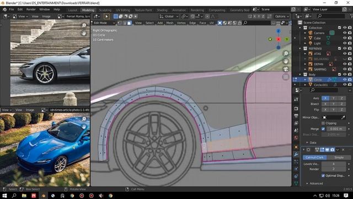Toggle camera view icon in viewport
The width and height of the screenshot is (353, 199).
pyautogui.click(x=286, y=69)
